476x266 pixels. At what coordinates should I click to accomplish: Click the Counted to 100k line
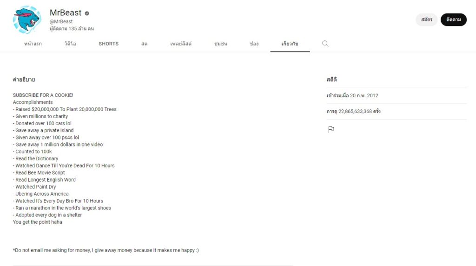coord(32,152)
